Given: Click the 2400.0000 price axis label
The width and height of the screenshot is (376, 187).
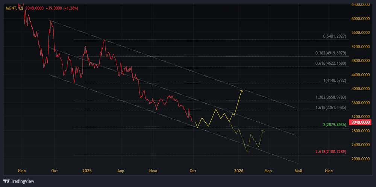Looking at the screenshot, I should tap(360, 145).
